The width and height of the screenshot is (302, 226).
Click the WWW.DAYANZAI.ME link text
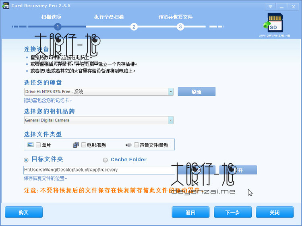(274, 35)
